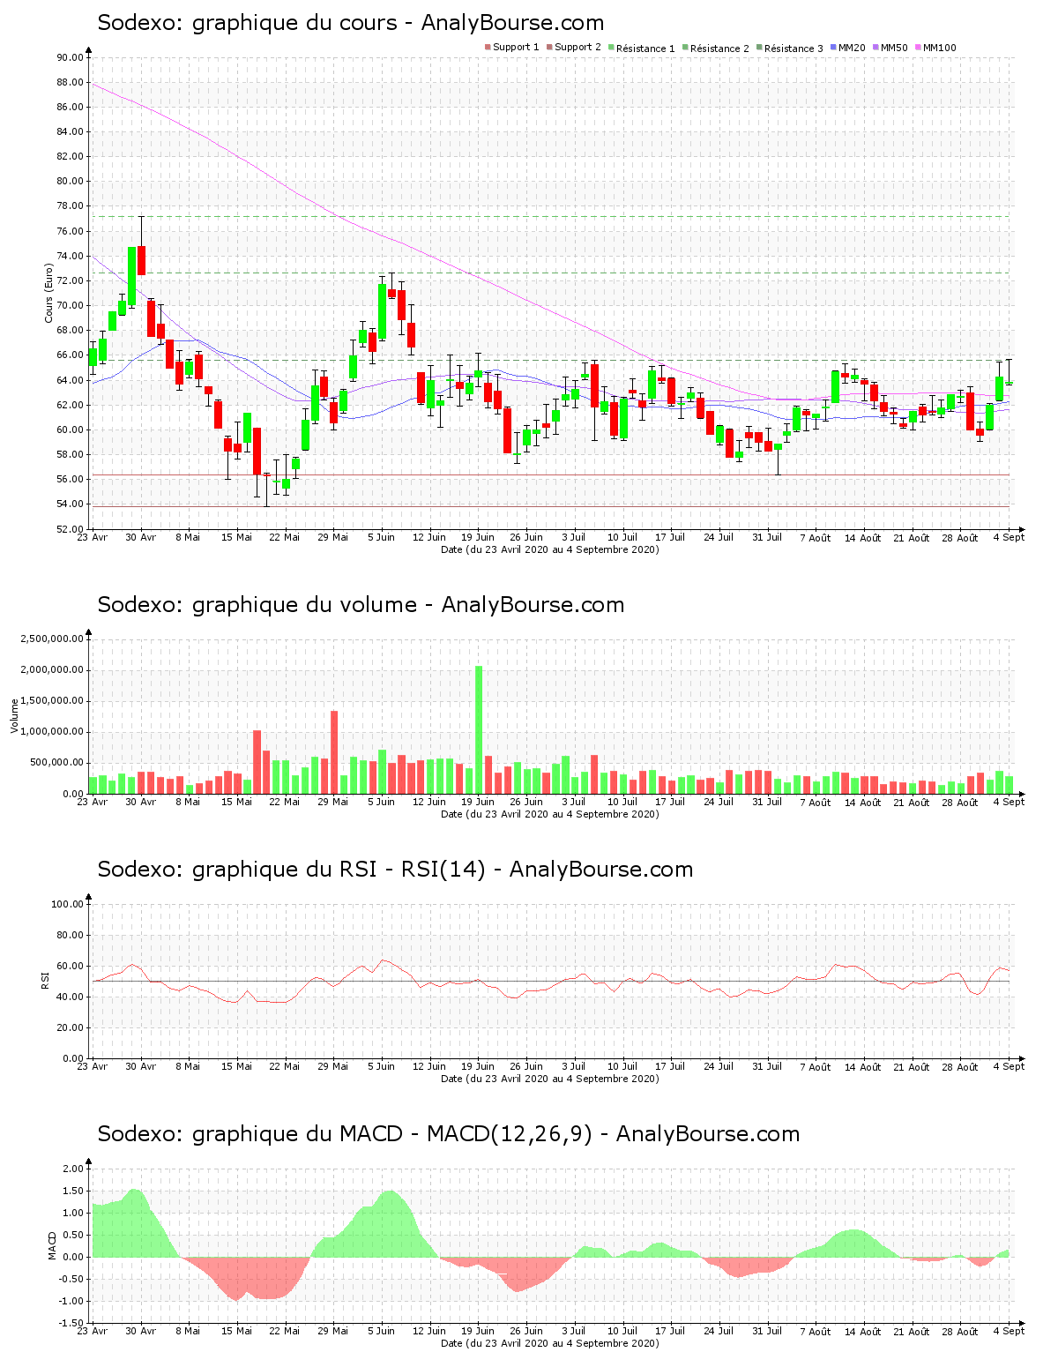Select the Résistance 3 legend label

793,48
